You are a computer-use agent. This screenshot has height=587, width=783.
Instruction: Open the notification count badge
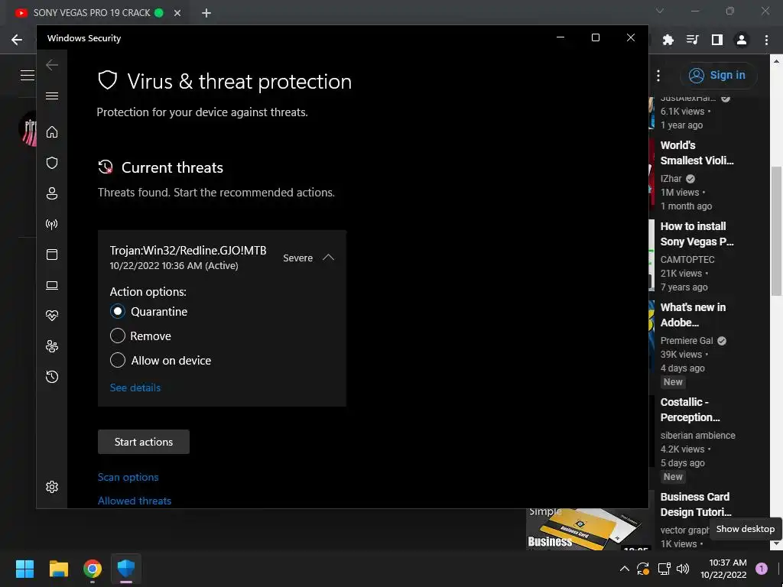click(x=761, y=569)
